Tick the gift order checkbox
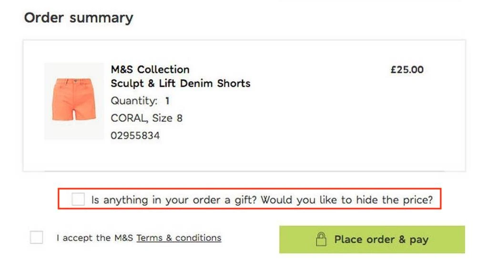Screen dimensions: 478x266 78,199
